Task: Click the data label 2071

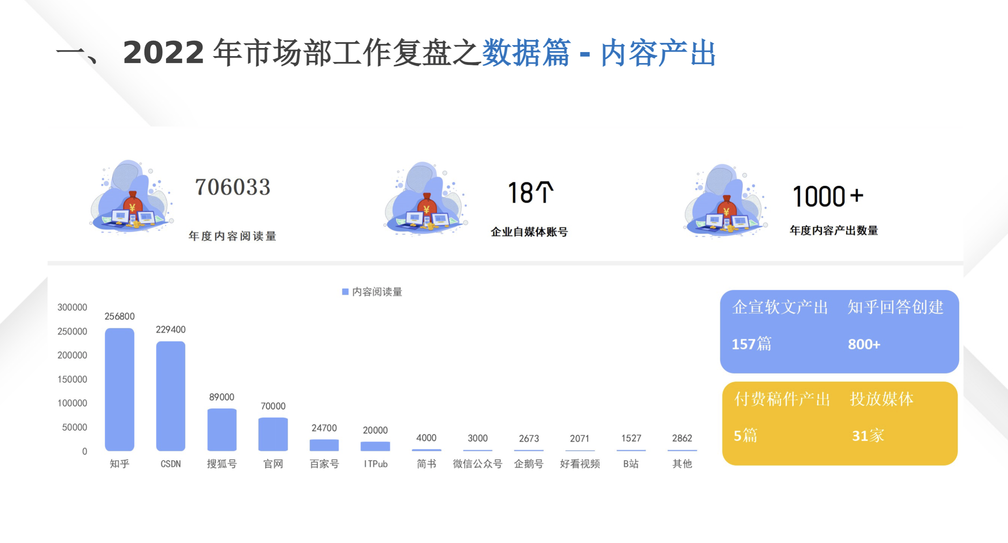Action: point(579,439)
